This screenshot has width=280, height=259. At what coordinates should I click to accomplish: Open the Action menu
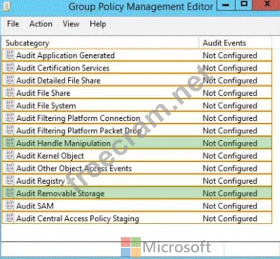coord(41,24)
